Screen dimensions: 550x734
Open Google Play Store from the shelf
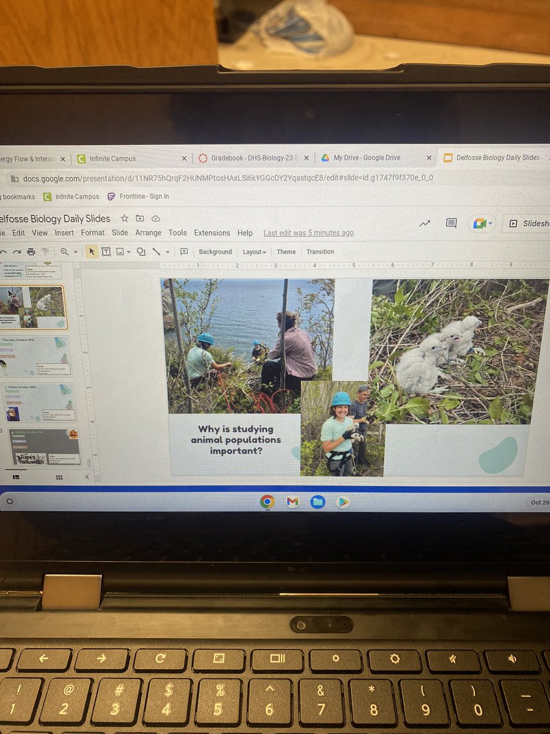click(x=343, y=502)
